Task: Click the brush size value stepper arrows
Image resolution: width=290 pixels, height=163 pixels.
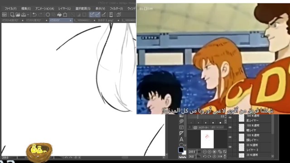Action: 225,117
